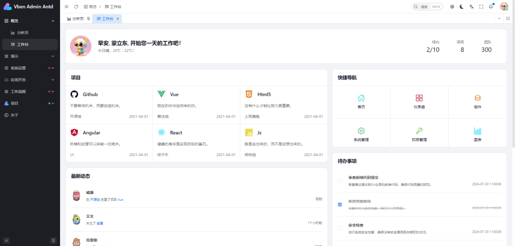Enter fullscreen using the header fullscreen icon
Screen dimensions: 515x246
(481, 7)
